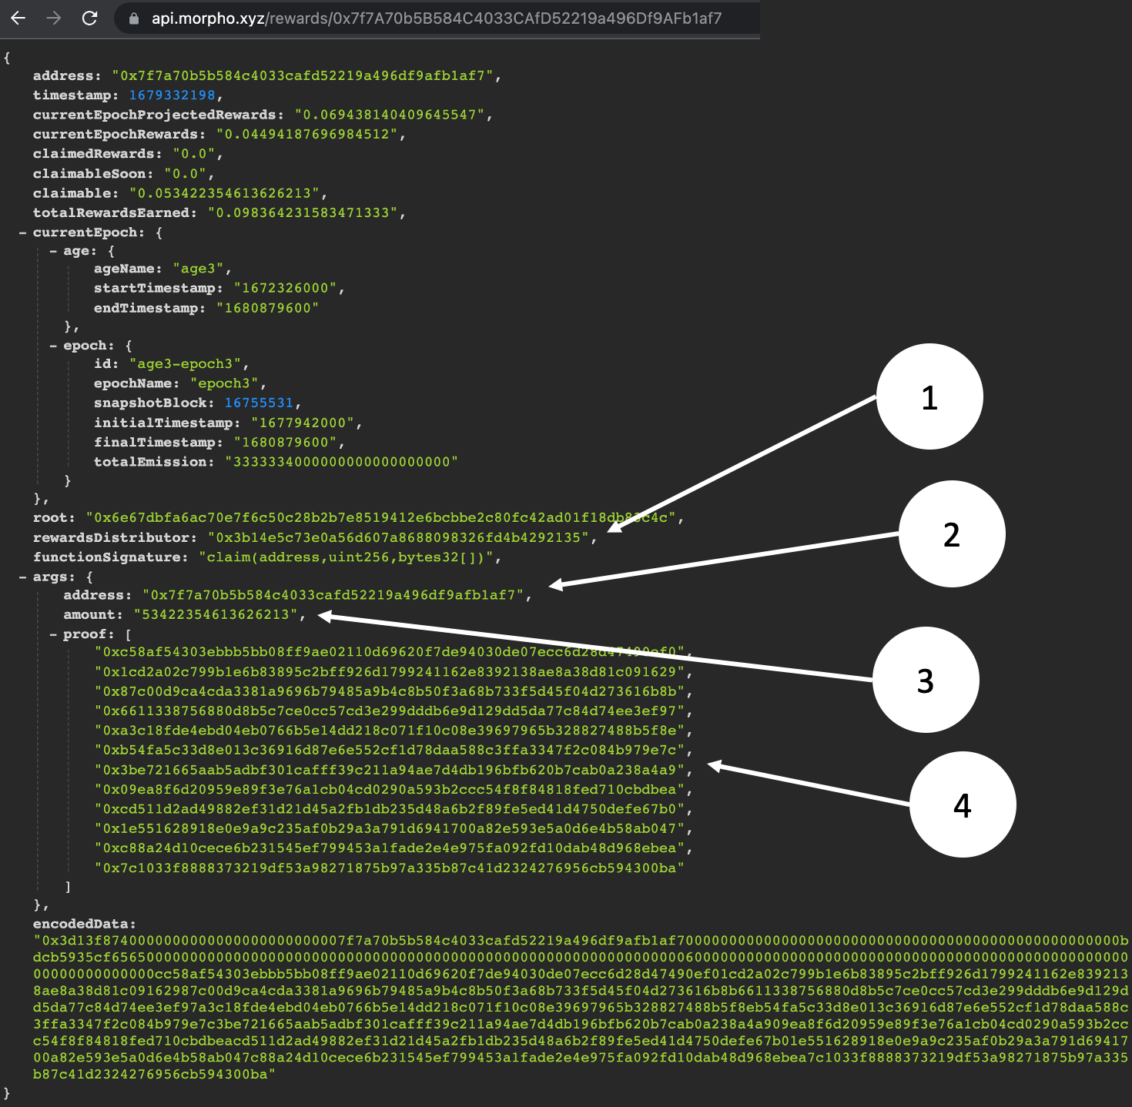This screenshot has width=1132, height=1107.
Task: Click the numbered circle 2 annotation
Action: coord(951,534)
